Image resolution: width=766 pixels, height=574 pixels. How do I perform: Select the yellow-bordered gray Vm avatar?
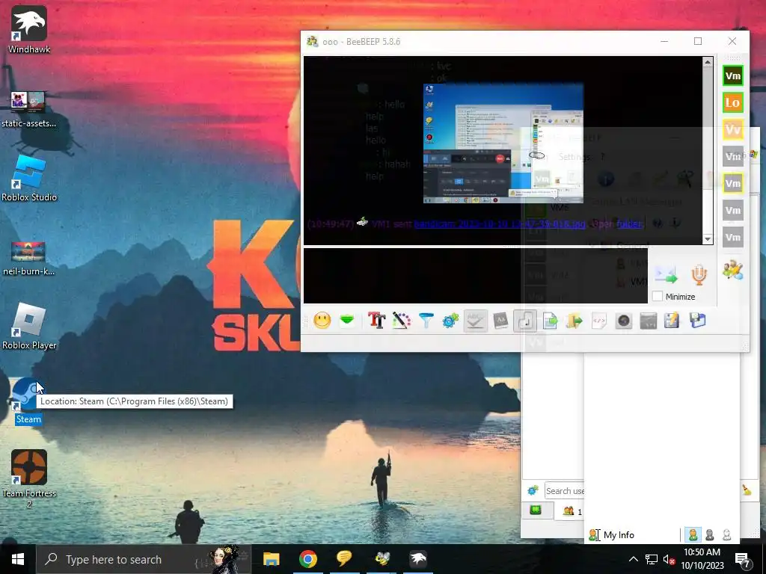[x=733, y=184]
